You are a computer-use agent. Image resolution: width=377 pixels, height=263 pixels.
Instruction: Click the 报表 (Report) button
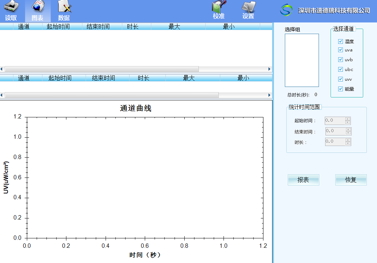point(303,180)
